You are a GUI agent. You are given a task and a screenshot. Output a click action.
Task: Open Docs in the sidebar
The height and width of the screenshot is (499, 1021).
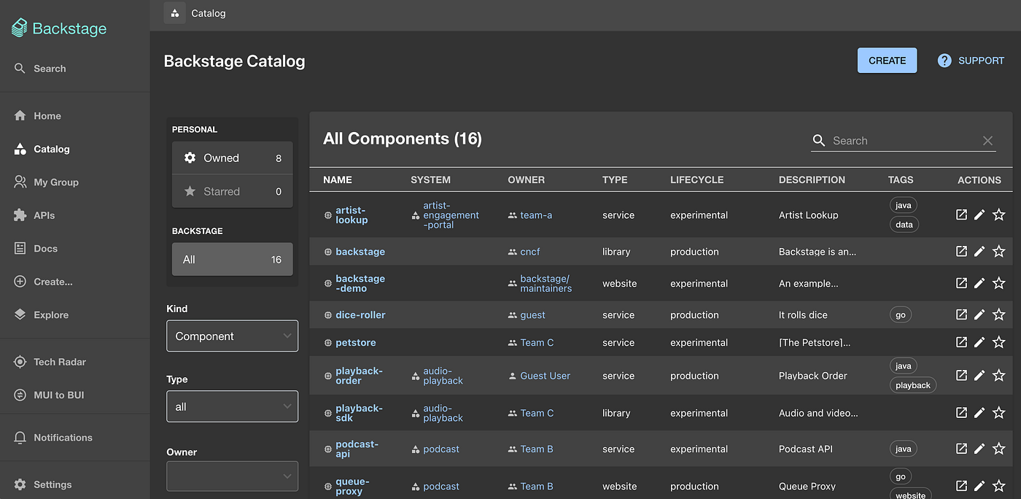pos(36,249)
